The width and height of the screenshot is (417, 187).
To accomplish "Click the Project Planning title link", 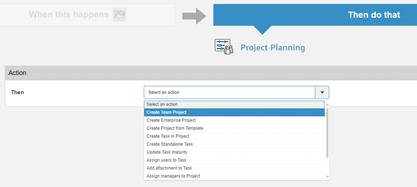I will (x=273, y=47).
